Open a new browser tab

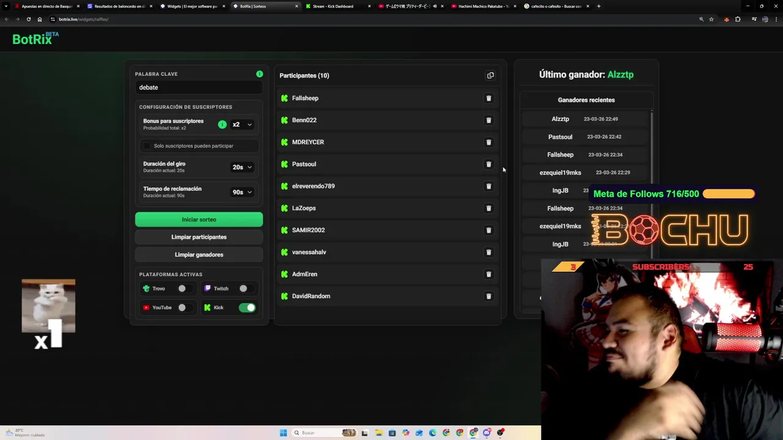[x=599, y=6]
